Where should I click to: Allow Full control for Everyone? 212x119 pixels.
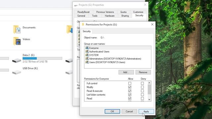[130, 83]
